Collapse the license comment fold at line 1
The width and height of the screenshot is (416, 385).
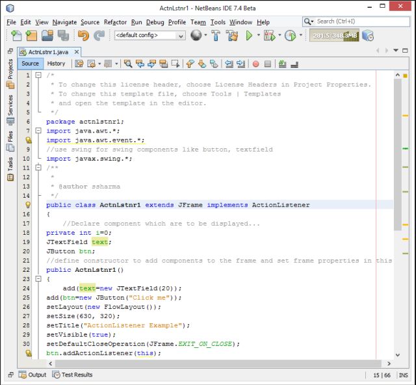[38, 75]
